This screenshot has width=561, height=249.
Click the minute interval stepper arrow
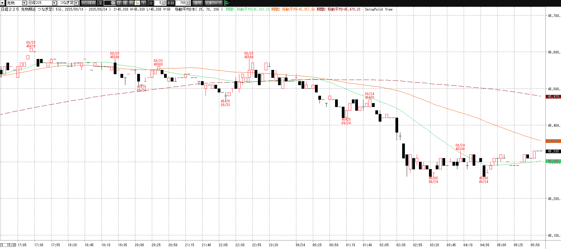pos(164,3)
